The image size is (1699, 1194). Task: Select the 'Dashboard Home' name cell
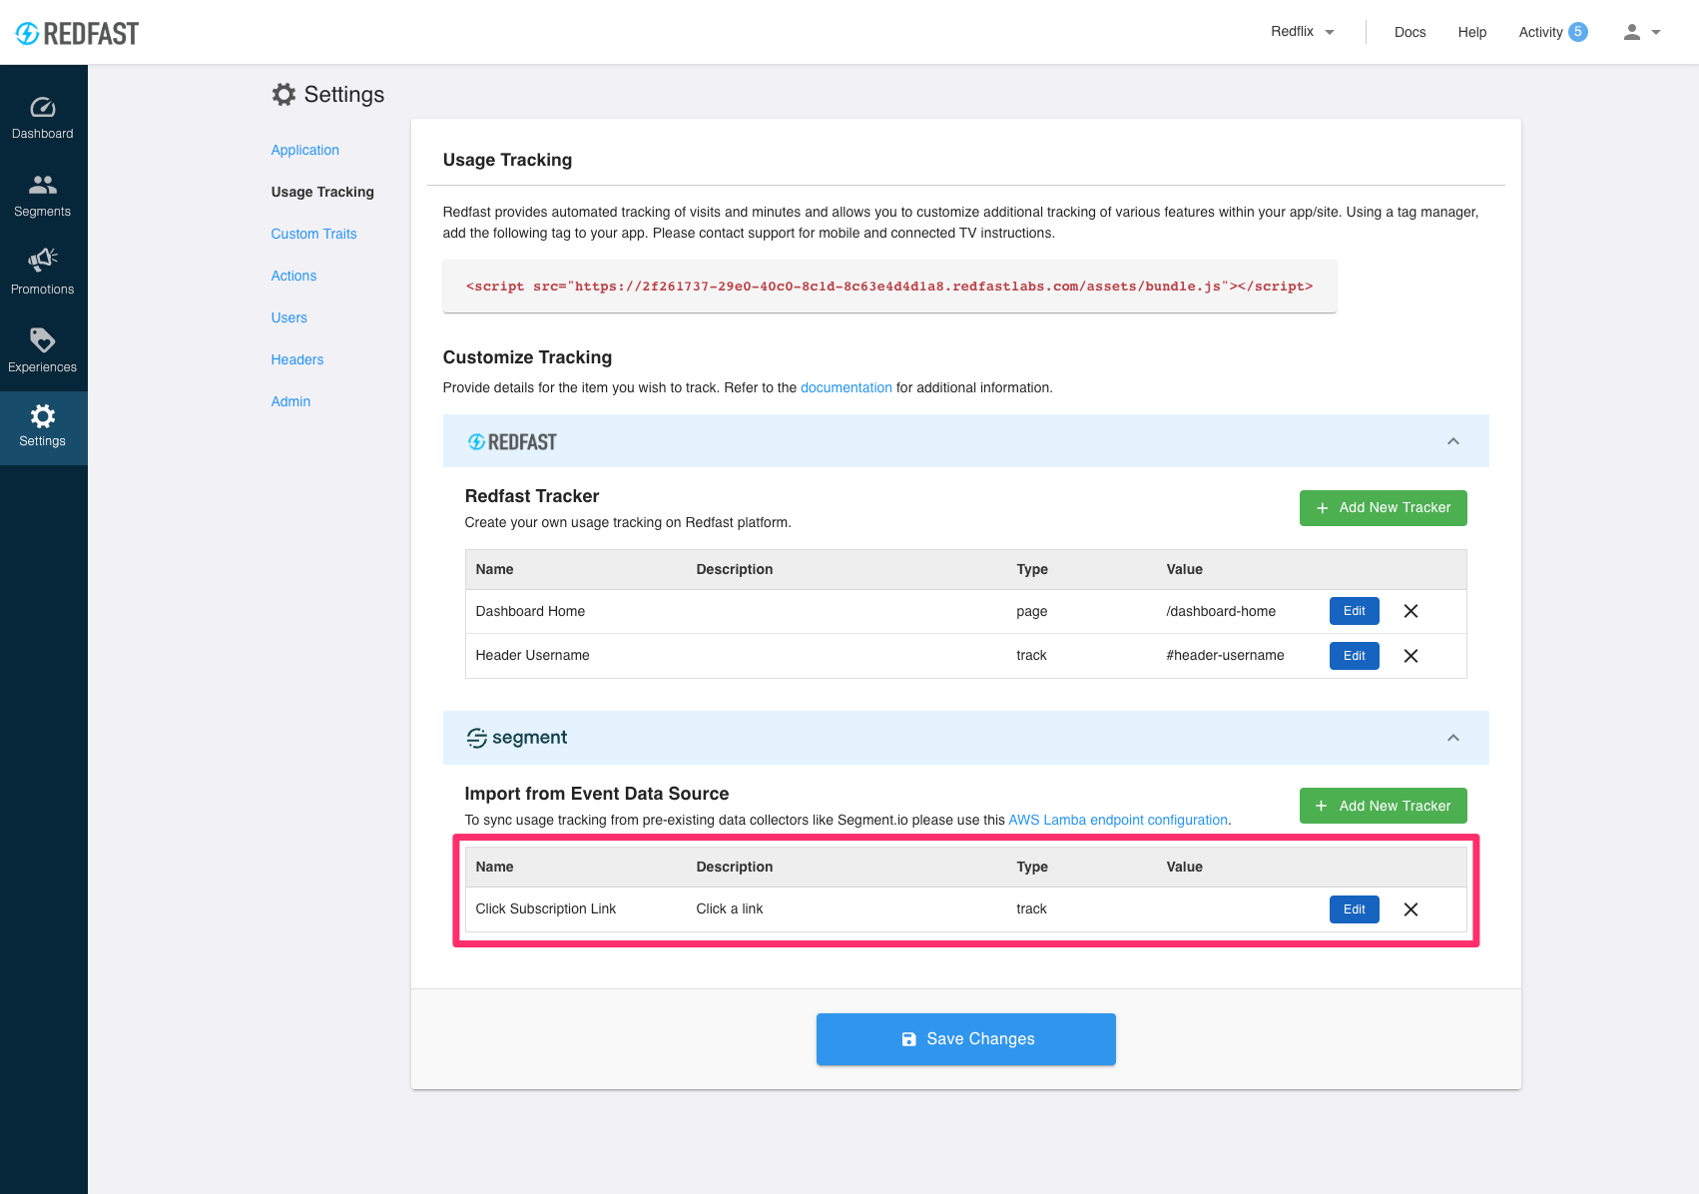click(x=530, y=611)
